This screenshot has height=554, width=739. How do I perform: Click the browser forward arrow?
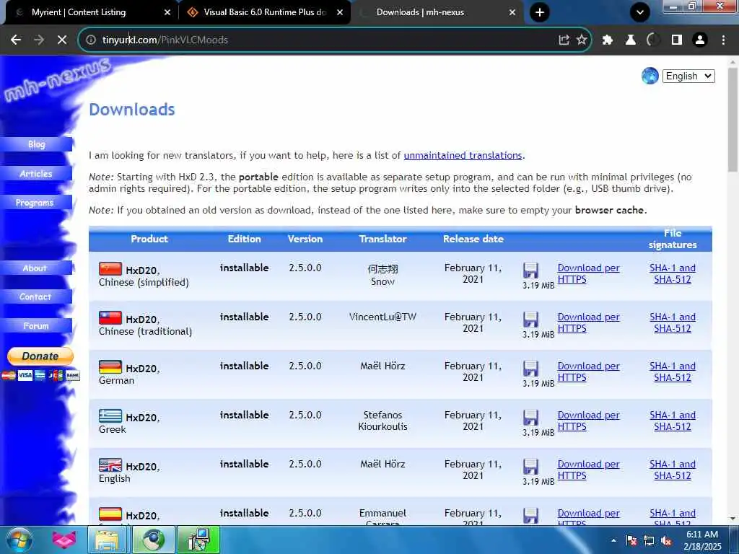coord(39,40)
